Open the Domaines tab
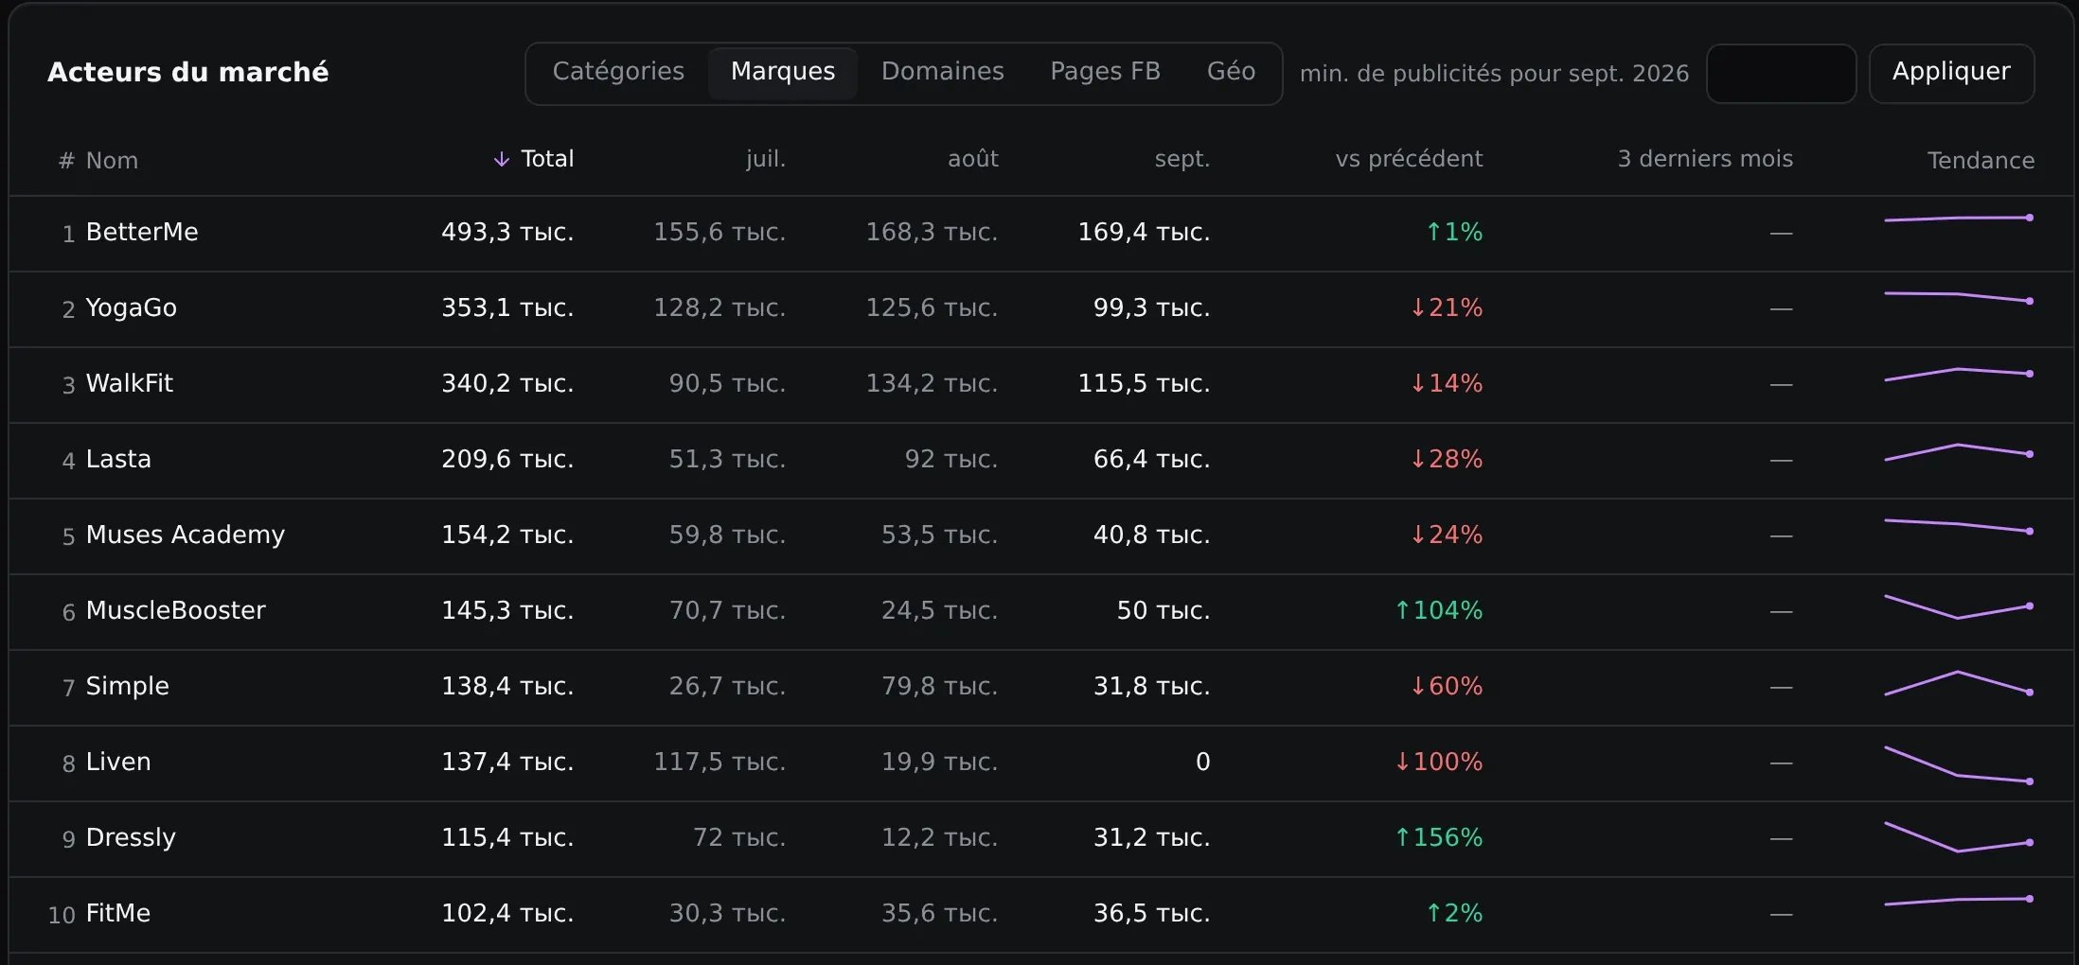This screenshot has height=965, width=2079. point(942,72)
